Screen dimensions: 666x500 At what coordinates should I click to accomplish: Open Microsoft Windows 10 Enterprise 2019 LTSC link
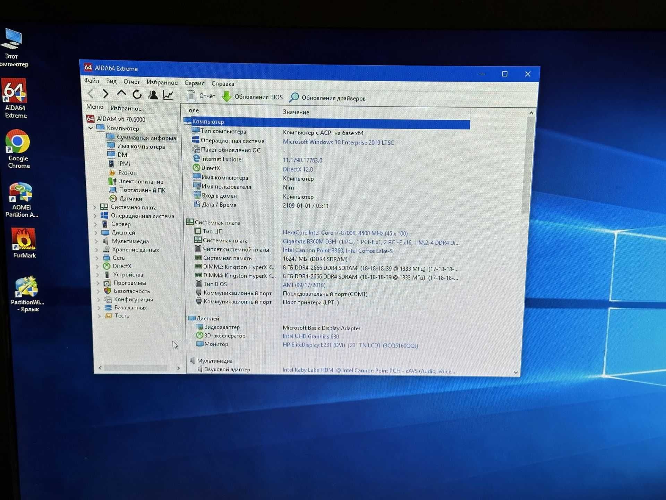(x=338, y=142)
